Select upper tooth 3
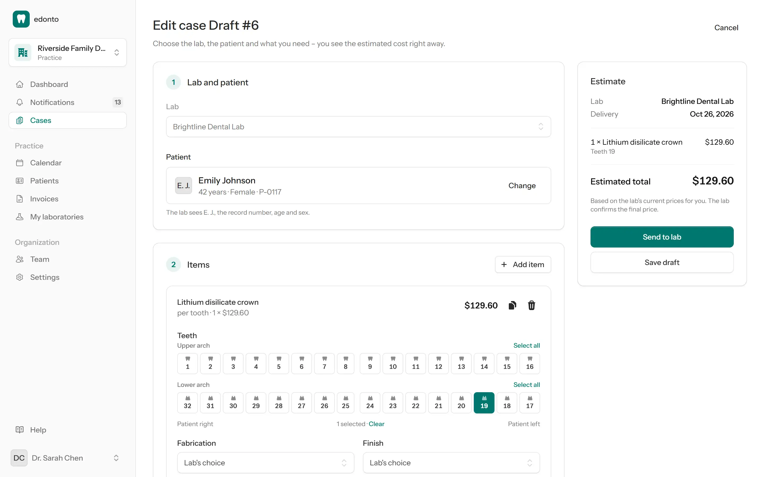The width and height of the screenshot is (764, 477). tap(233, 363)
